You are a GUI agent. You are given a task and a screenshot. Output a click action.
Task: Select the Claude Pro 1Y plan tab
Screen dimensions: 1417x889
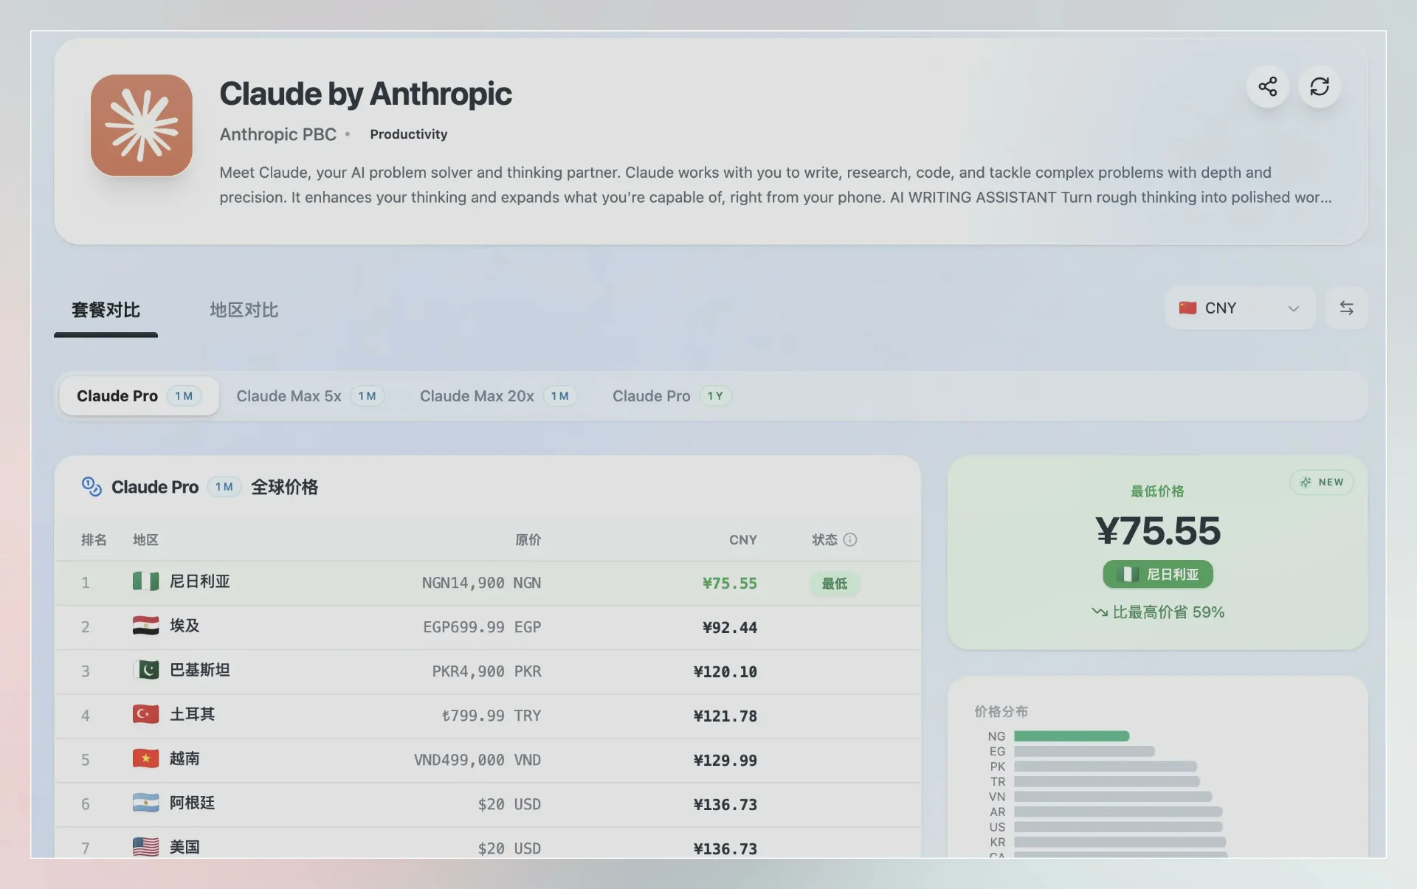(x=672, y=396)
